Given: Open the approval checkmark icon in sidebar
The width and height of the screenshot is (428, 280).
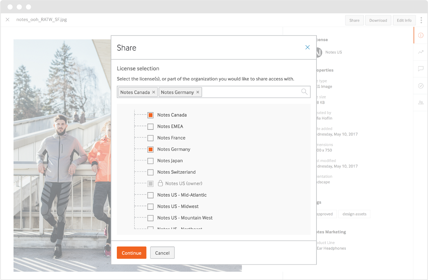Looking at the screenshot, I should pyautogui.click(x=421, y=86).
